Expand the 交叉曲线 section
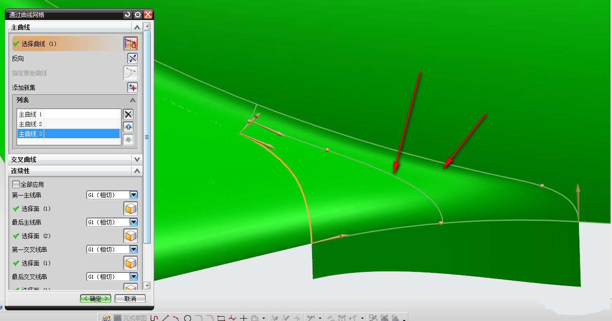 [137, 160]
